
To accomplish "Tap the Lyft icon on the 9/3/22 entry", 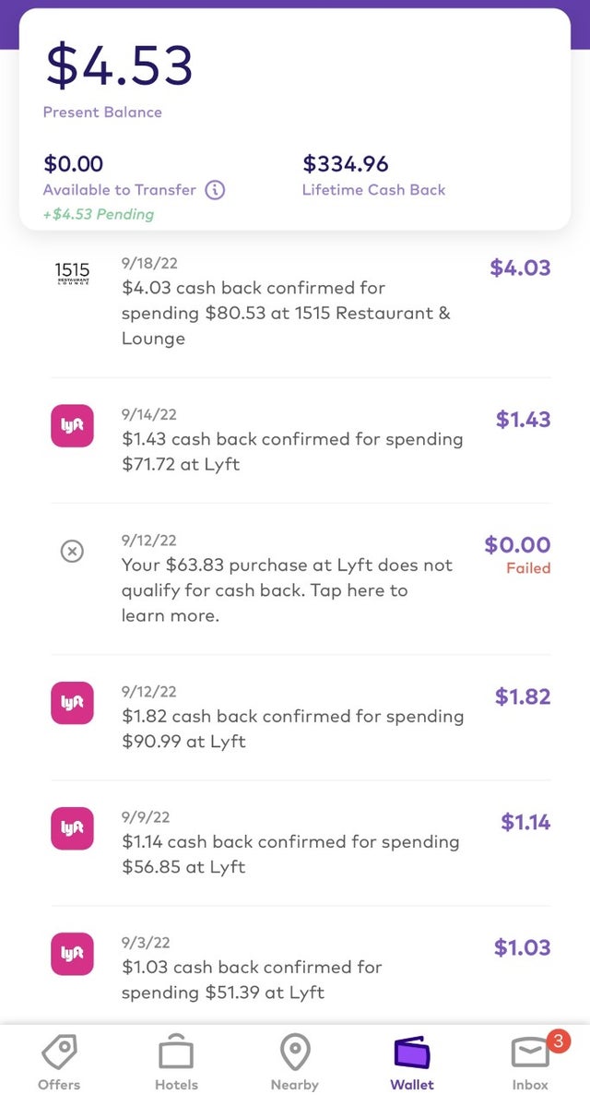I will (x=72, y=954).
